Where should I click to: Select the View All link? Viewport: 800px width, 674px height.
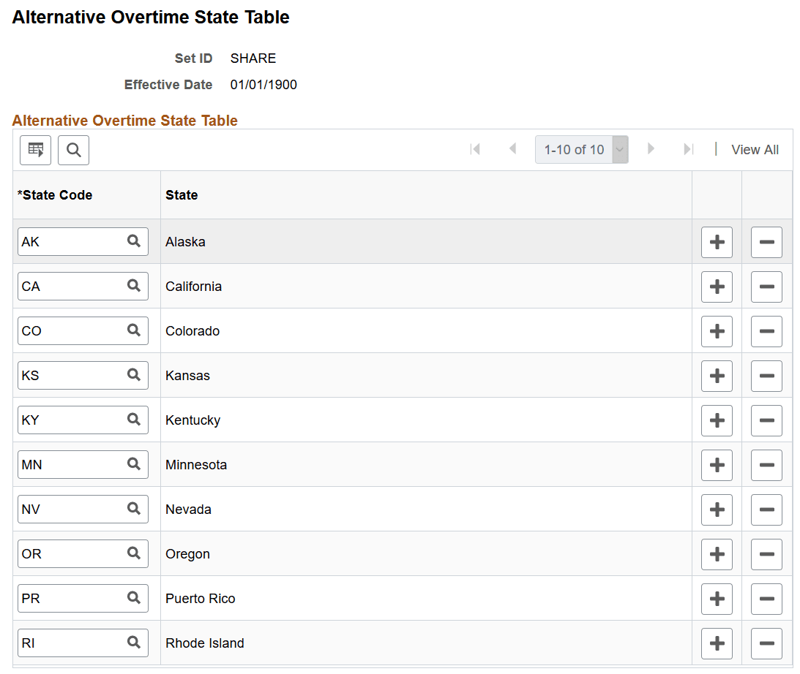click(x=755, y=149)
